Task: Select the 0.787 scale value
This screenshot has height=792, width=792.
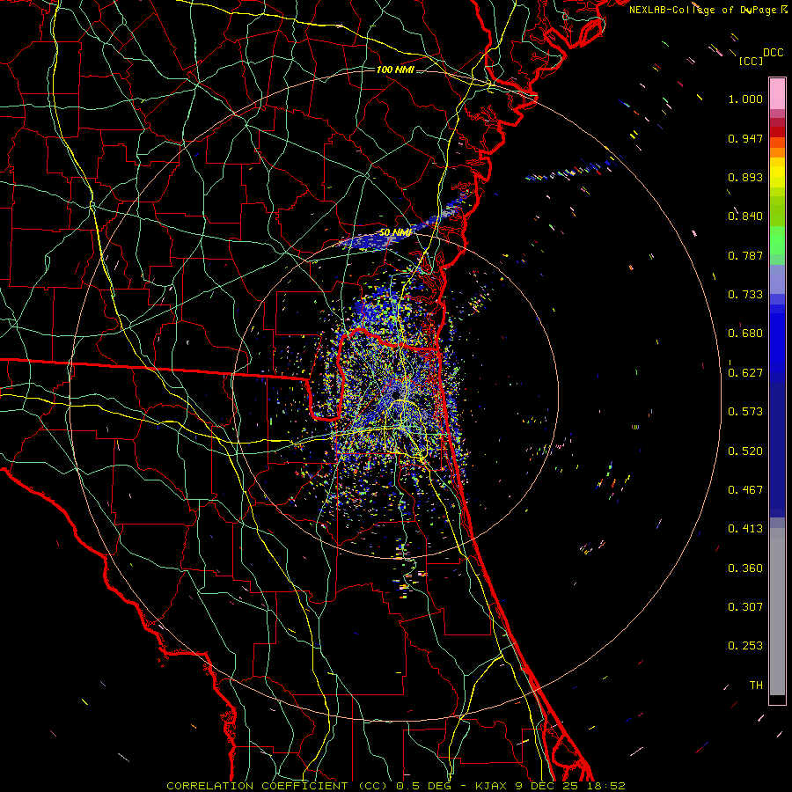Action: 745,255
